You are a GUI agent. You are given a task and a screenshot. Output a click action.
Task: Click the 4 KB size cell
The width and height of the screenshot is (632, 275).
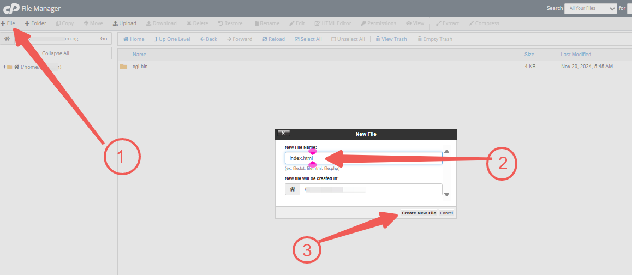coord(530,67)
